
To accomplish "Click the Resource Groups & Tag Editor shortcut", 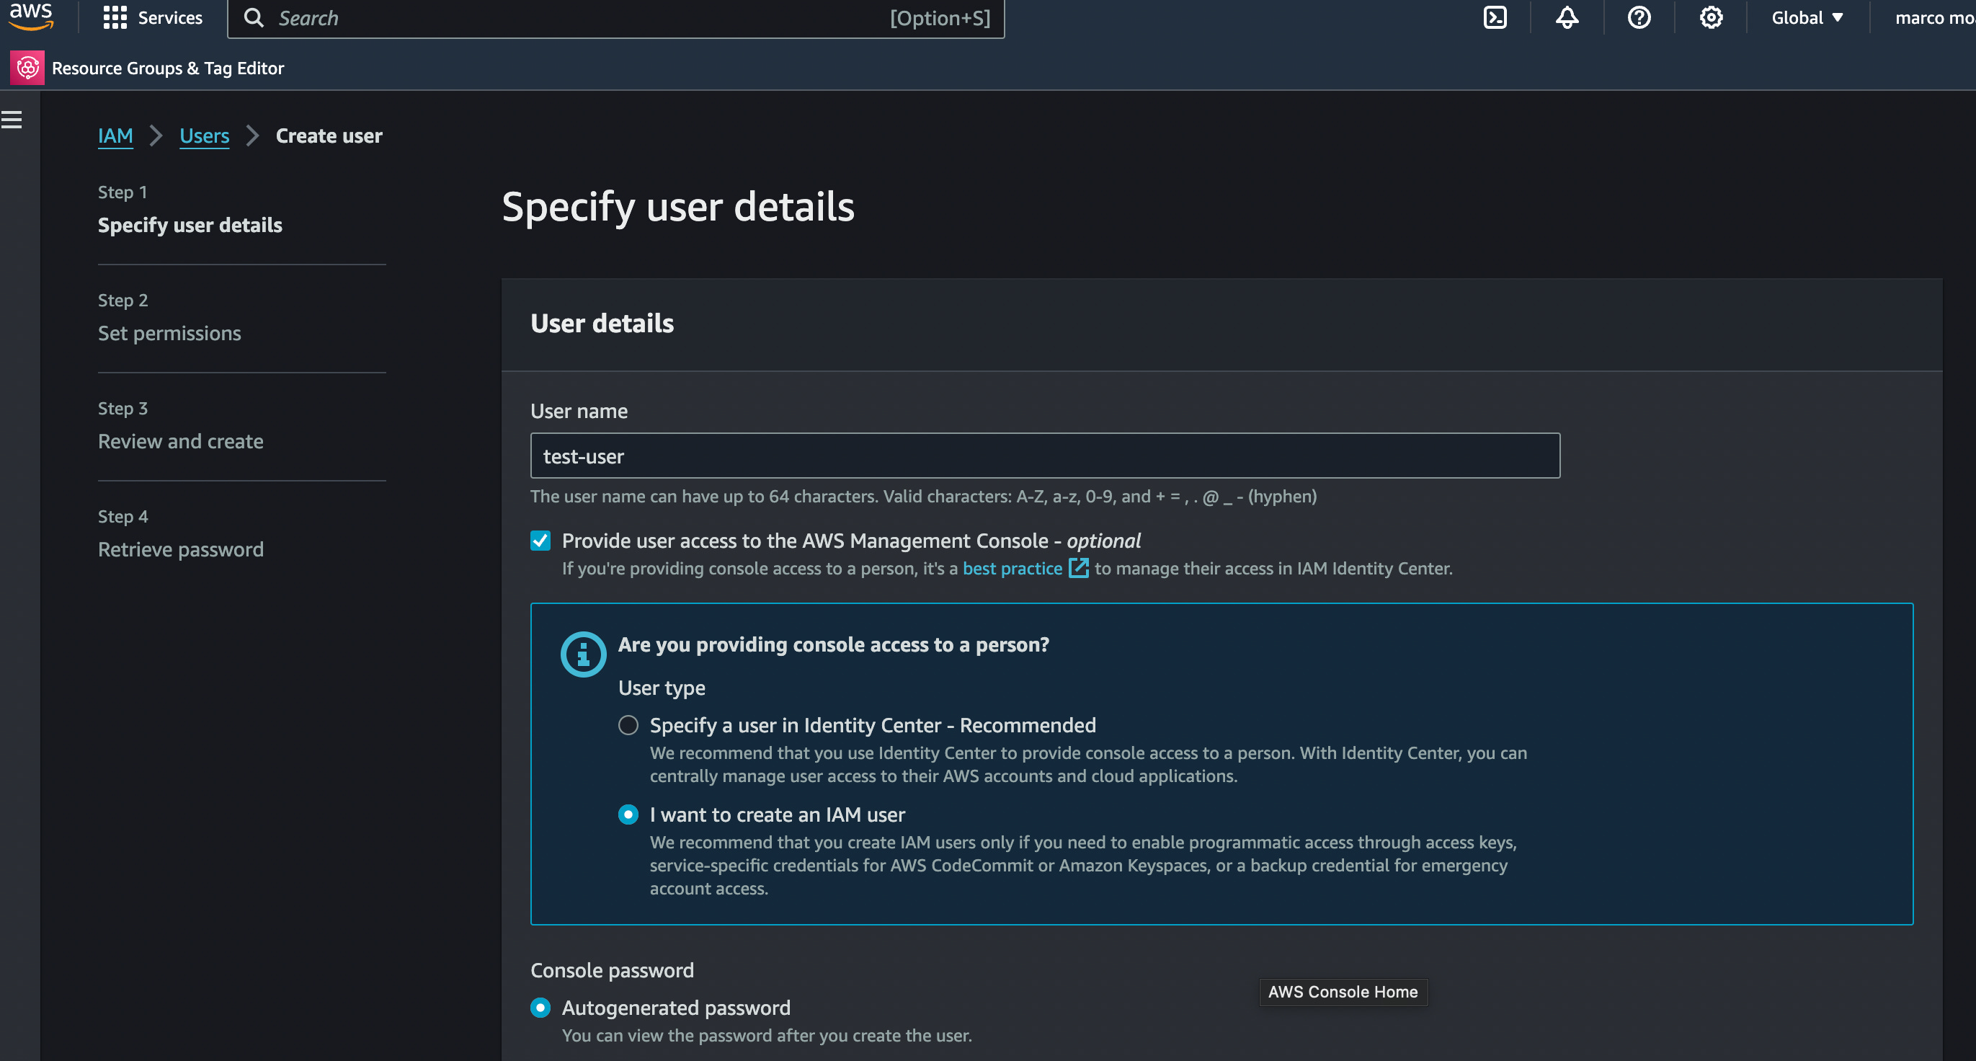I will pyautogui.click(x=167, y=68).
